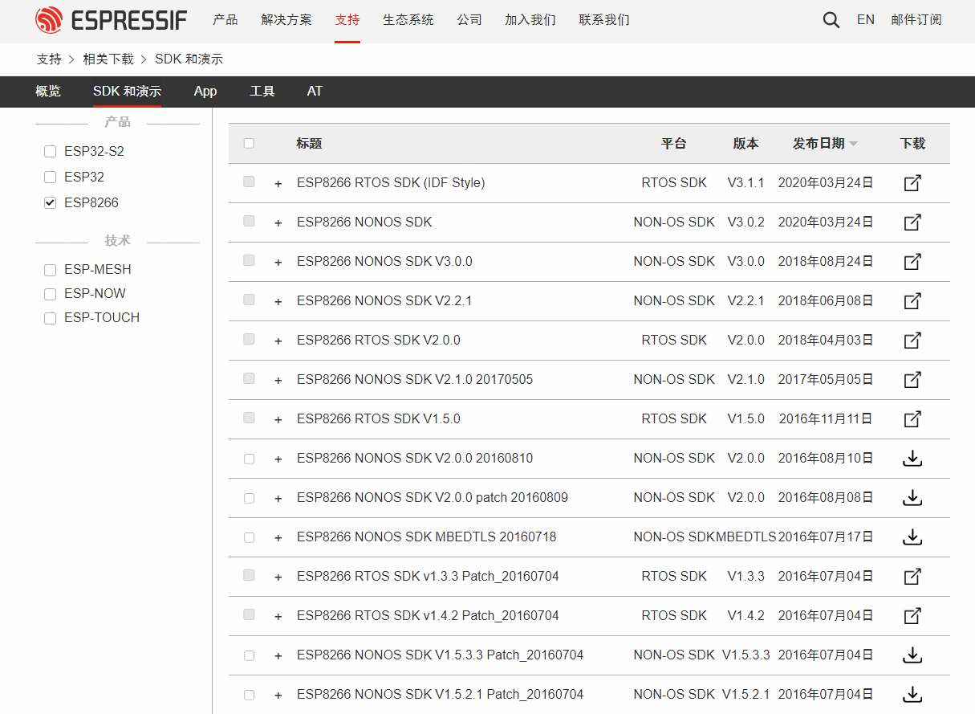Screen dimensions: 975x714
Task: Open the 解决方案 top menu
Action: tap(286, 20)
